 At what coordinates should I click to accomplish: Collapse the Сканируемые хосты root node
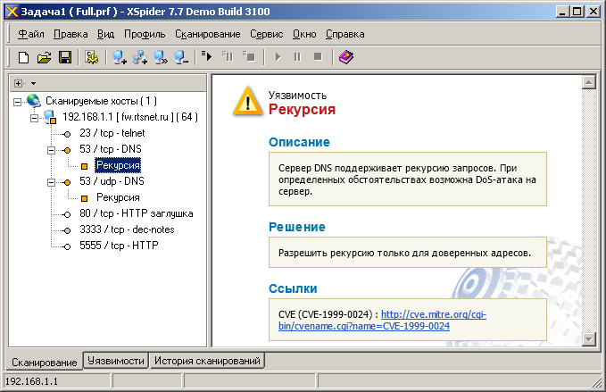(x=17, y=102)
